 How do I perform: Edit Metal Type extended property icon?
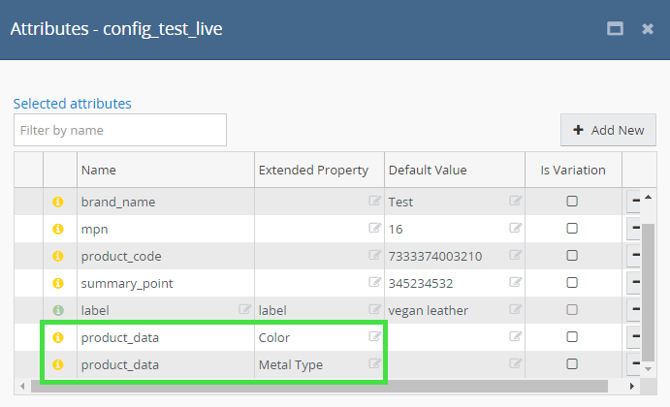pyautogui.click(x=373, y=364)
